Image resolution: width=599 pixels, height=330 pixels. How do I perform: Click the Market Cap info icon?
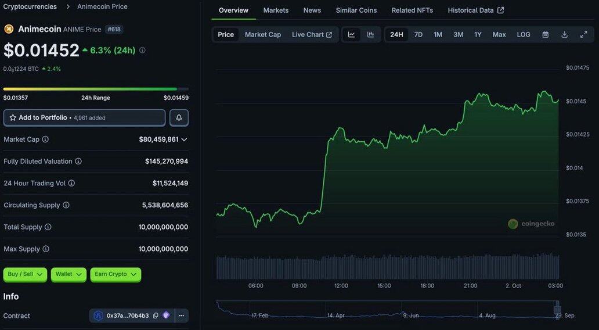click(45, 139)
